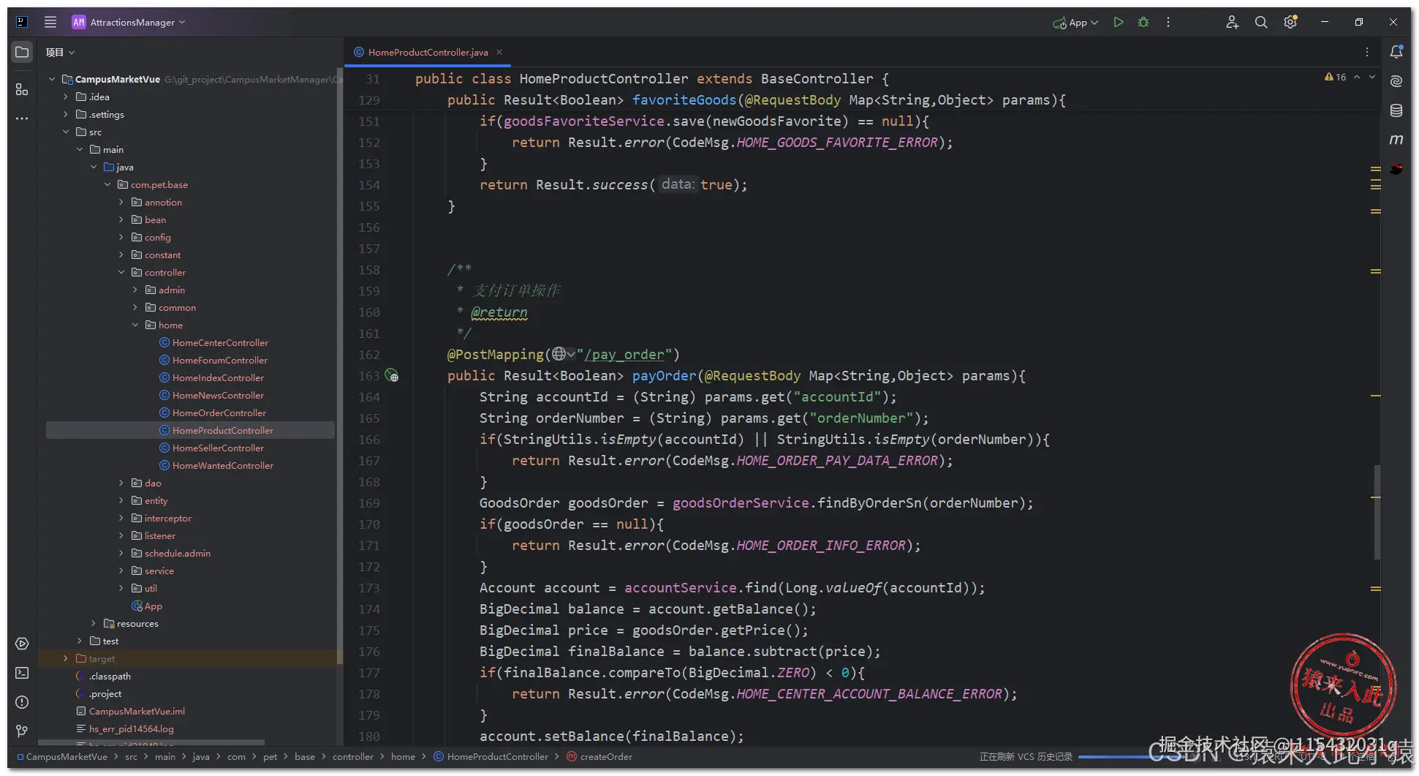Expand the dao package
The height and width of the screenshot is (776, 1419).
tap(121, 483)
